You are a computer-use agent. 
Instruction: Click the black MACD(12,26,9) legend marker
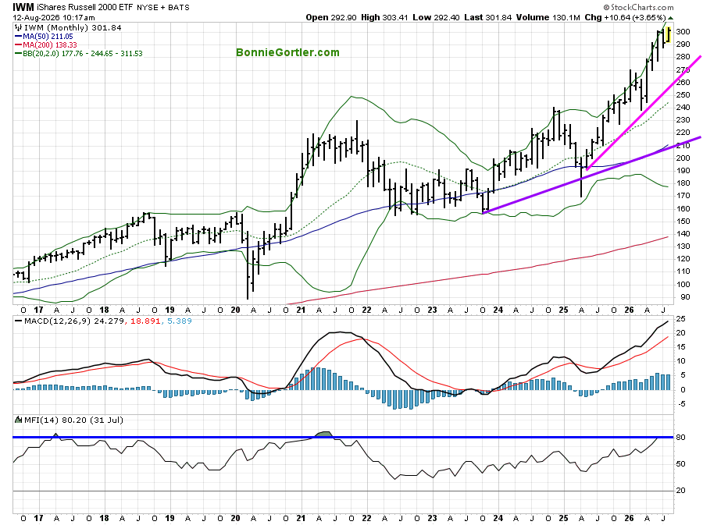click(x=19, y=321)
